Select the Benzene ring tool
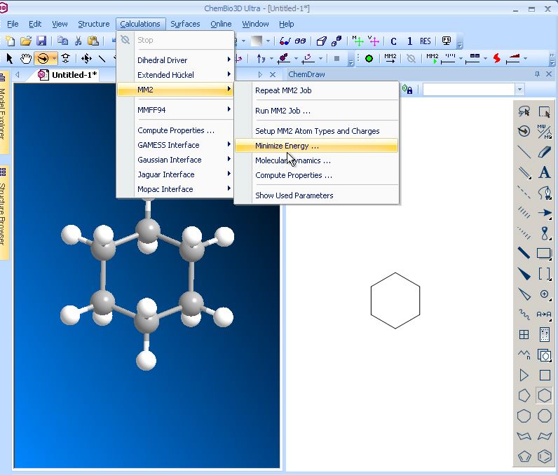This screenshot has width=558, height=475. click(544, 456)
